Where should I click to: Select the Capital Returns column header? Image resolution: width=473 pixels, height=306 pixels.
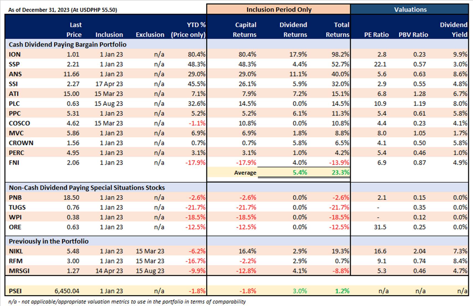coord(245,30)
